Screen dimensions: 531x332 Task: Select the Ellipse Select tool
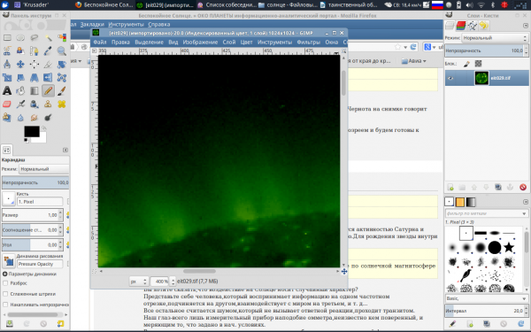[20, 37]
